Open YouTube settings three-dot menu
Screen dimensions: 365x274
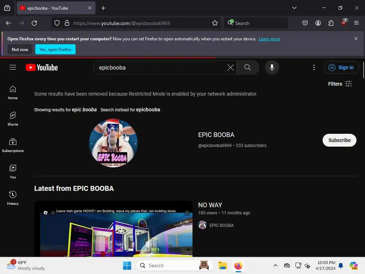point(314,67)
